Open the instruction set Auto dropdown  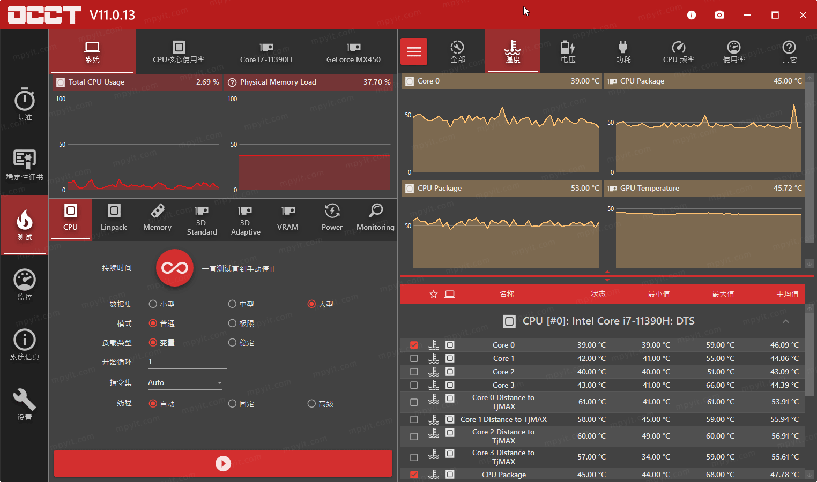pyautogui.click(x=185, y=382)
